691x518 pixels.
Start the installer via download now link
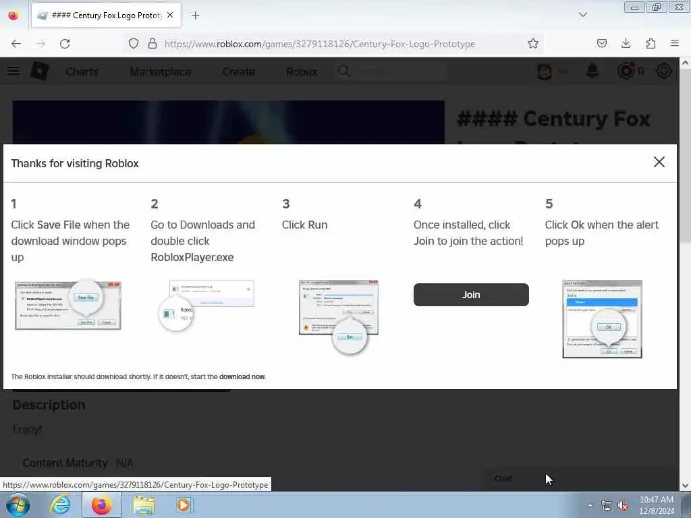point(242,376)
